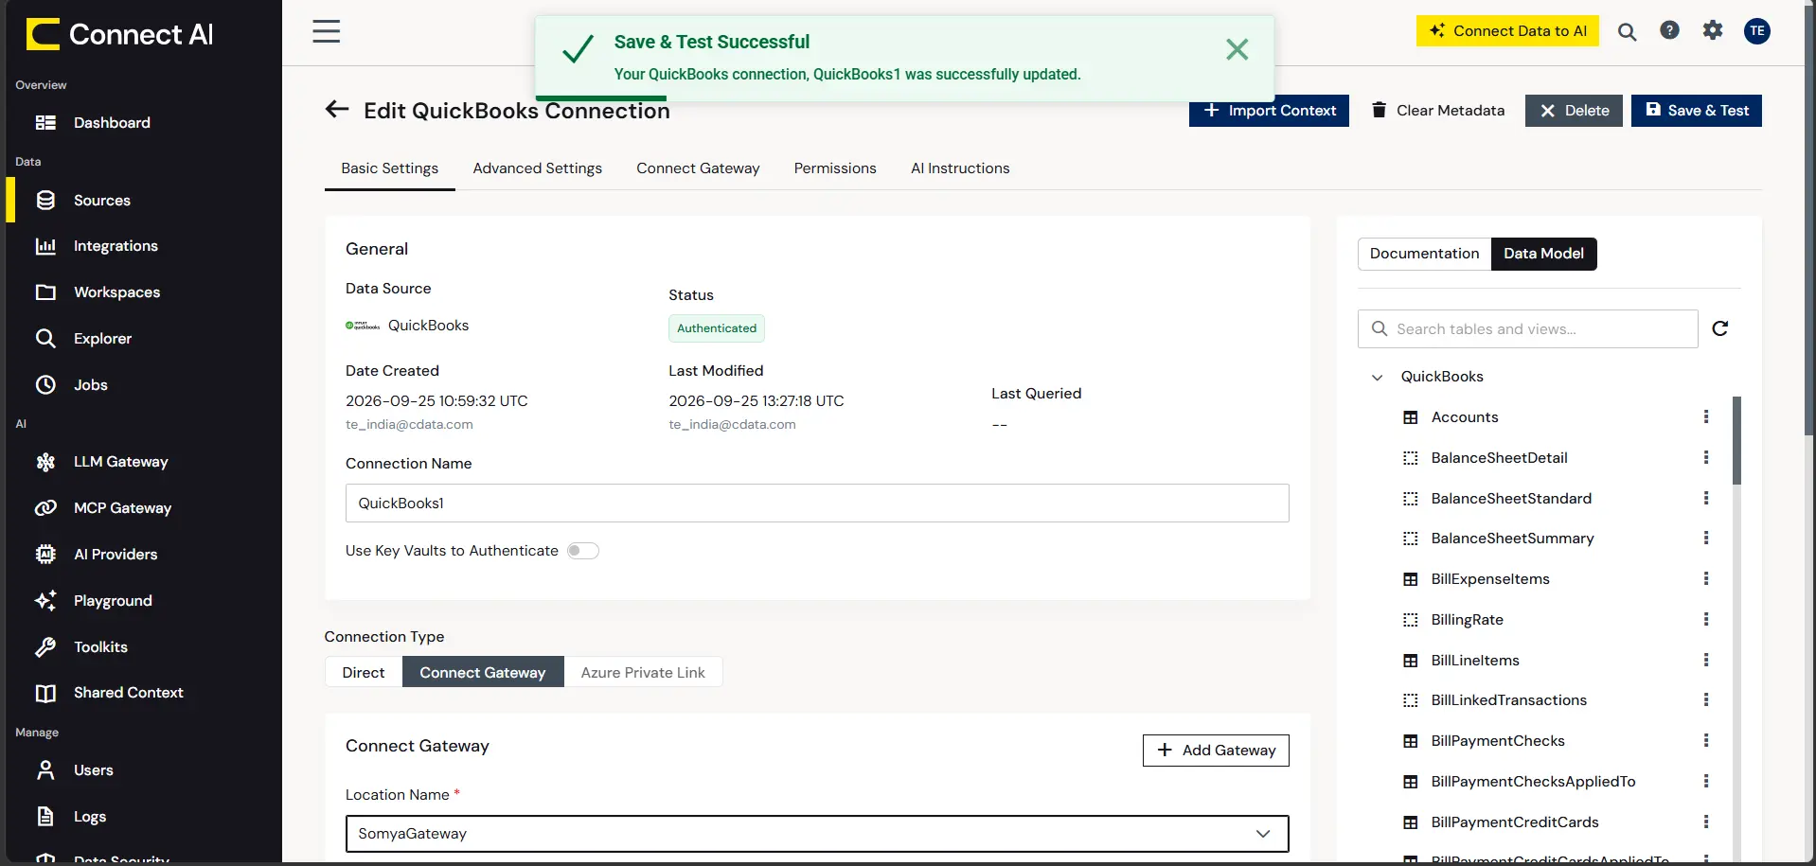Collapse the QuickBooks tree node
This screenshot has height=866, width=1816.
[1377, 377]
